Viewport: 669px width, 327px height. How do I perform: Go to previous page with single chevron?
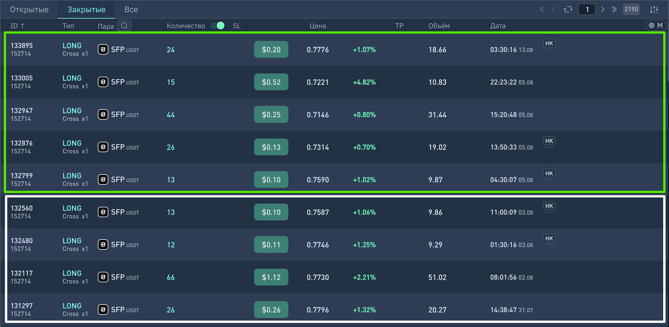pyautogui.click(x=554, y=10)
